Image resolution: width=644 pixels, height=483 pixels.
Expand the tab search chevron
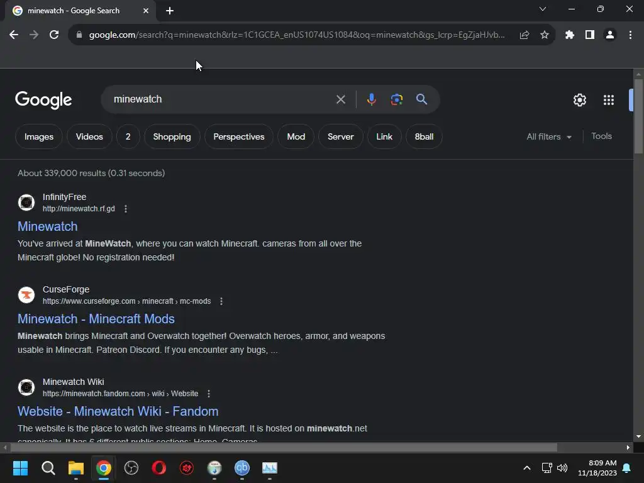(543, 9)
